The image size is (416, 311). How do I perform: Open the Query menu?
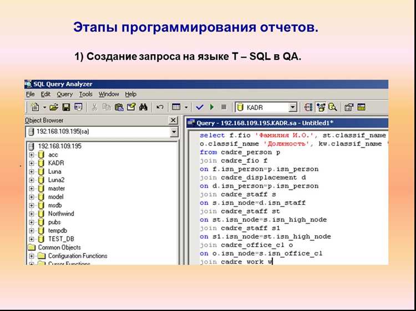click(64, 94)
